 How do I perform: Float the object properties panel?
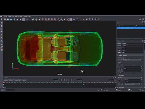click(x=142, y=41)
